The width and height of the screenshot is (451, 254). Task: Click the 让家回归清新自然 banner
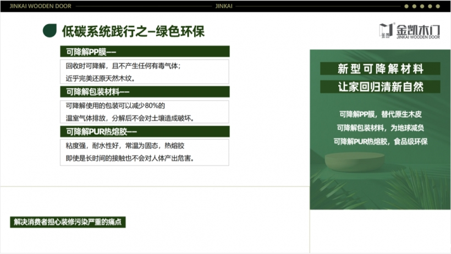[380, 87]
